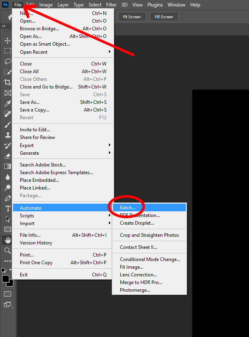Select the Crop tool
Viewport: 249px width, 337px height.
click(x=8, y=82)
